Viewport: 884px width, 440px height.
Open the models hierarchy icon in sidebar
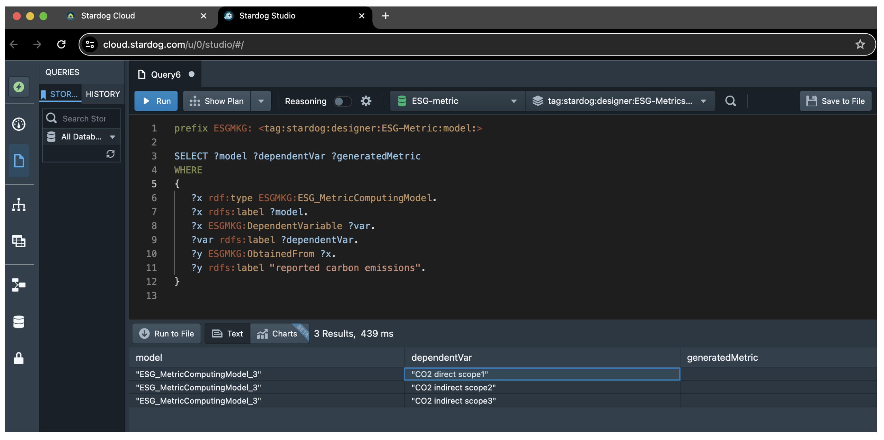[19, 205]
